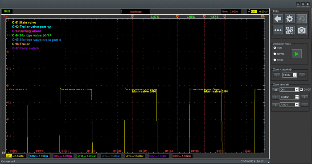Click the QR code icon
Screen dimensions: 312x164
point(290,30)
